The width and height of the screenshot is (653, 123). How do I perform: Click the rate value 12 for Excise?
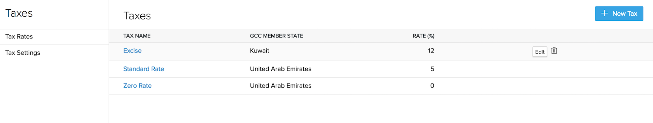[431, 51]
